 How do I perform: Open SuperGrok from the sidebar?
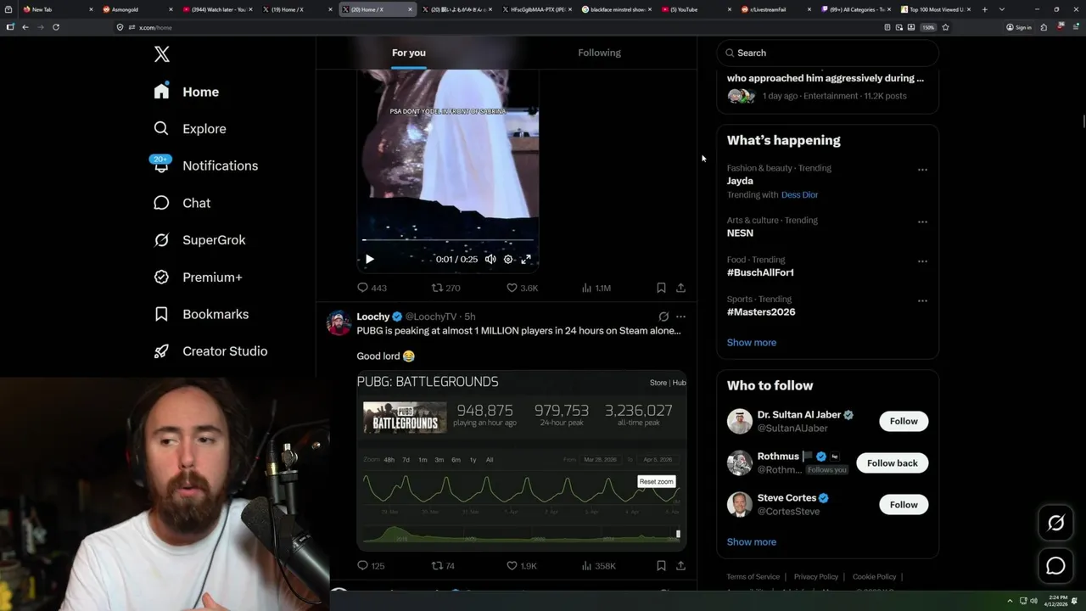(x=199, y=240)
